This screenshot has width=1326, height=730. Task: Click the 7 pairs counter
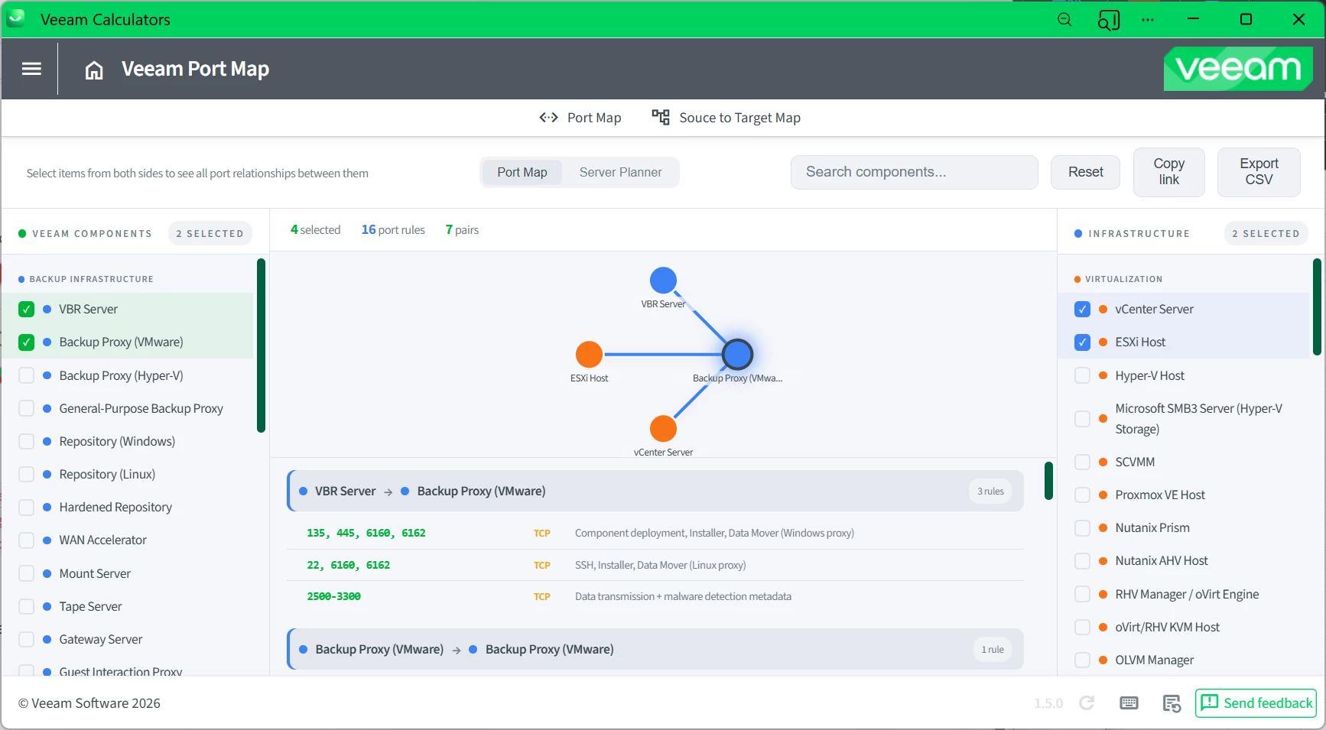[462, 230]
